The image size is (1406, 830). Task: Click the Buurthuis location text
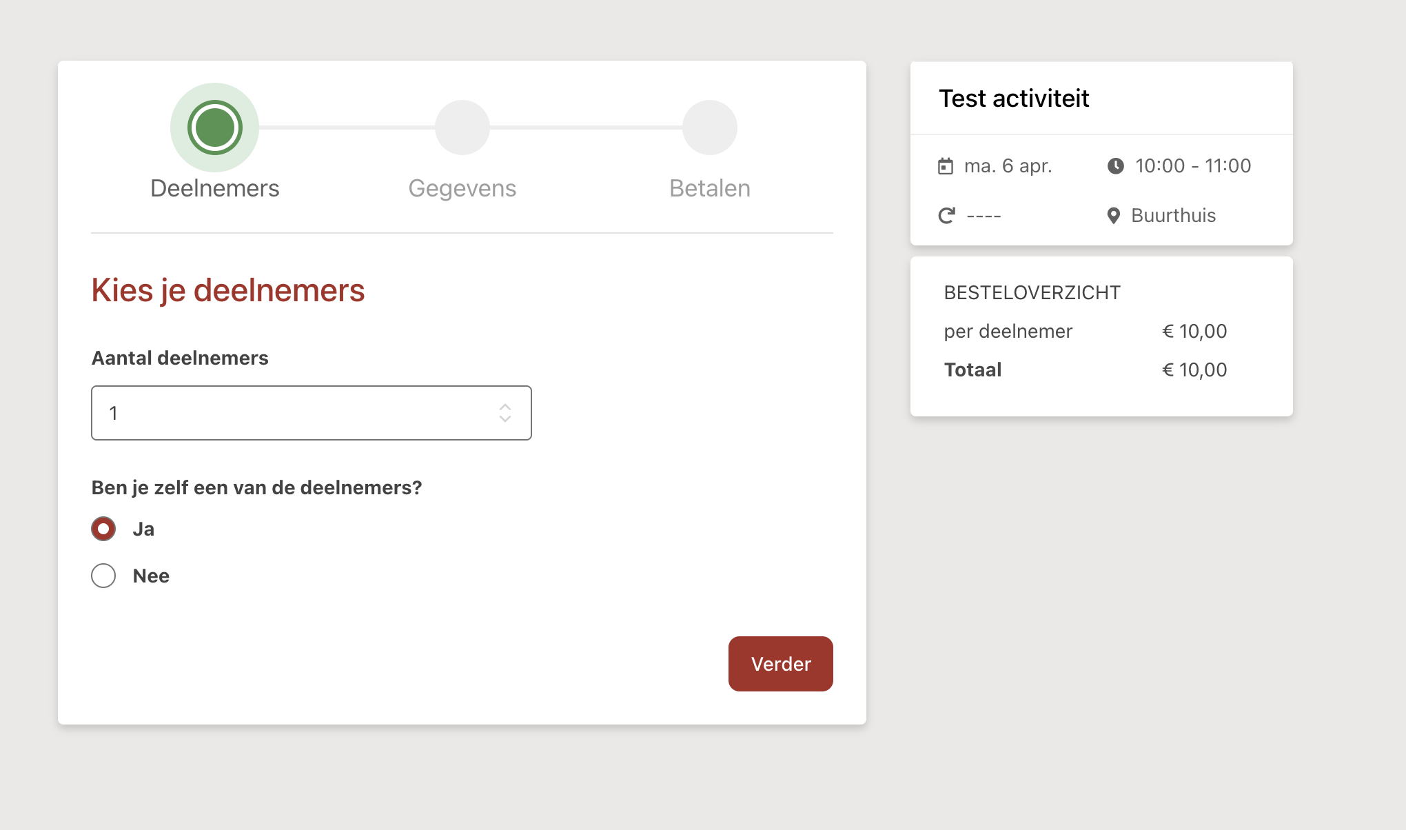coord(1173,216)
